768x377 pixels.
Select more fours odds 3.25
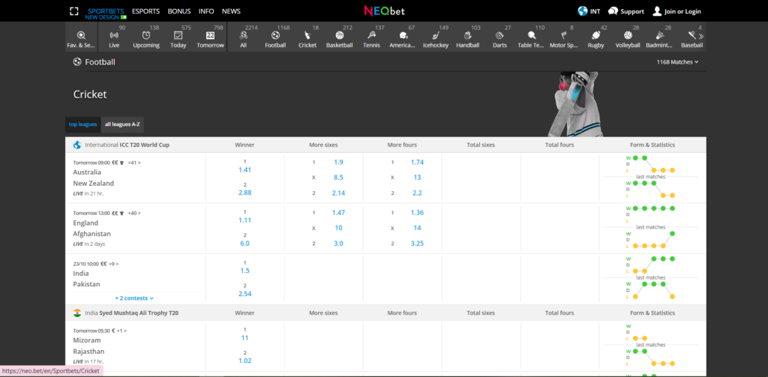417,244
